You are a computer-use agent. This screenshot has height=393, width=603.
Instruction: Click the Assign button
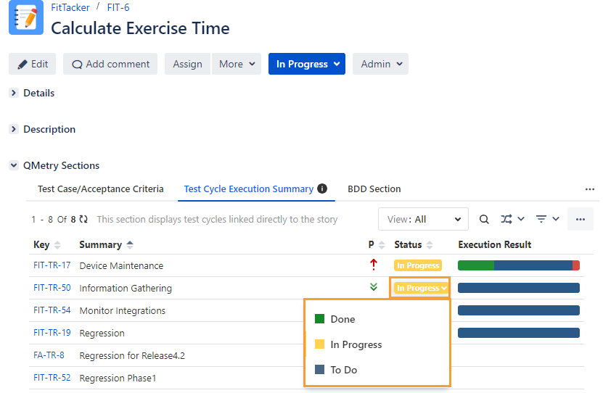click(x=187, y=64)
